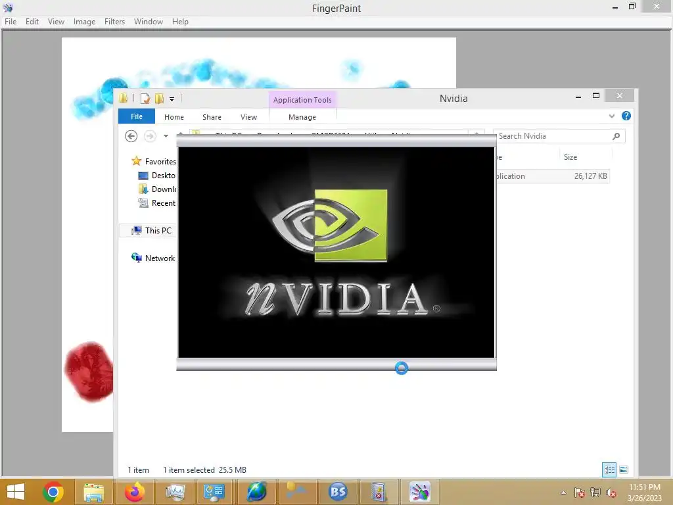Open the BS app taskbar icon
This screenshot has height=505, width=673.
[338, 492]
